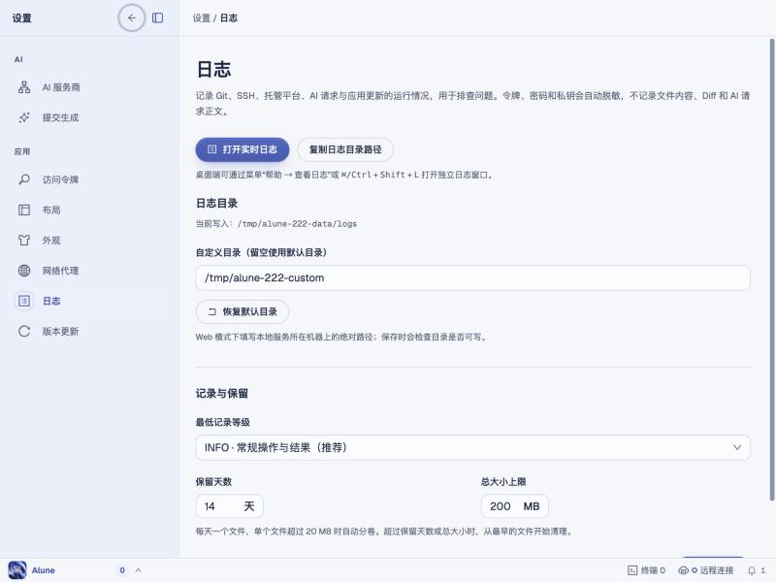Open the 最低记录等级 INFO dropdown
Screen dimensions: 776x582
(472, 447)
